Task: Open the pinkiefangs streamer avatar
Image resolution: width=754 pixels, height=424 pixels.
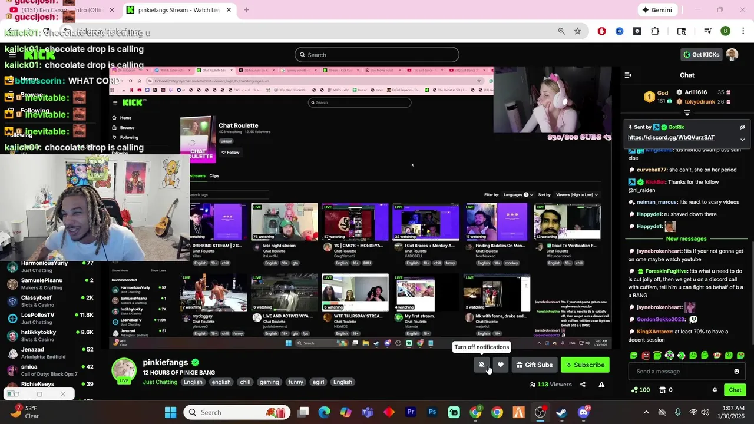Action: pyautogui.click(x=124, y=370)
